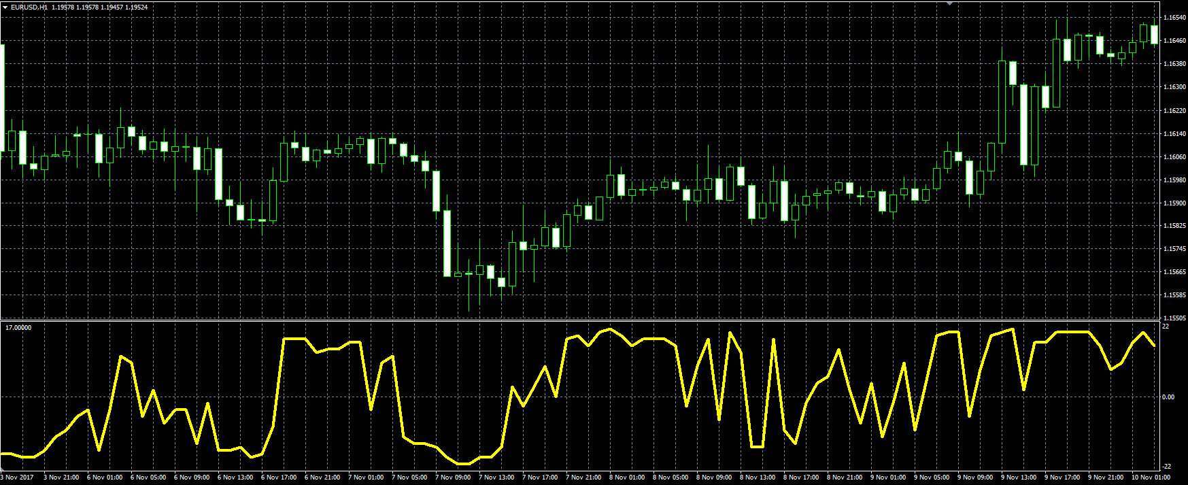The image size is (1188, 485).
Task: Click the 3 Nov 21:00 time label
Action: tap(62, 478)
